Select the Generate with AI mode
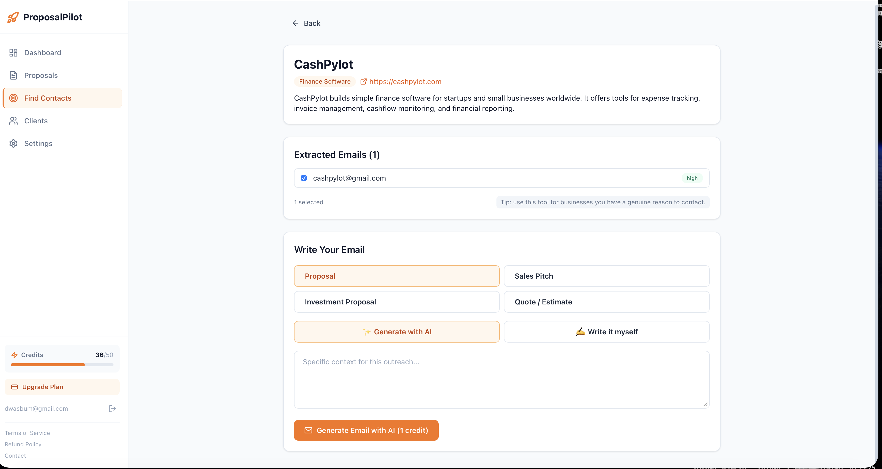The image size is (882, 469). (x=396, y=331)
